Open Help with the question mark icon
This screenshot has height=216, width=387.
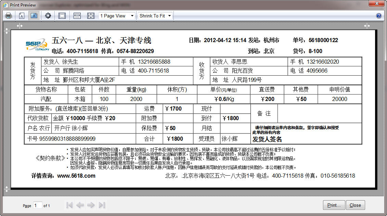pyautogui.click(x=378, y=16)
